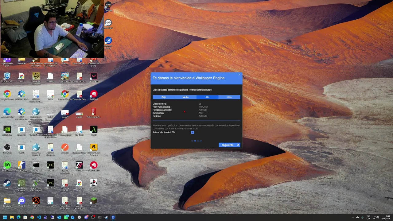Open Grand Theft Auto V Legacy icon

pos(36,185)
